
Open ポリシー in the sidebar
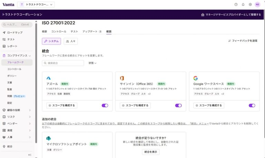(12, 76)
